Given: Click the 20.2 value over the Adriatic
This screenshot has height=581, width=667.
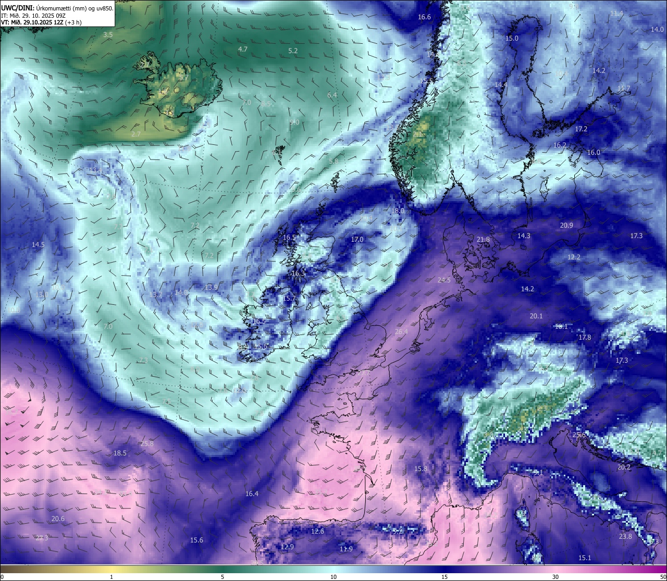Looking at the screenshot, I should [624, 467].
